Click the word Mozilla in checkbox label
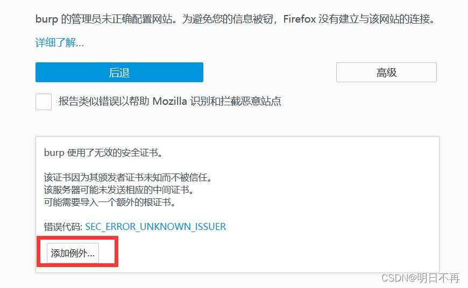Screen dimensions: 468x288 [169, 102]
